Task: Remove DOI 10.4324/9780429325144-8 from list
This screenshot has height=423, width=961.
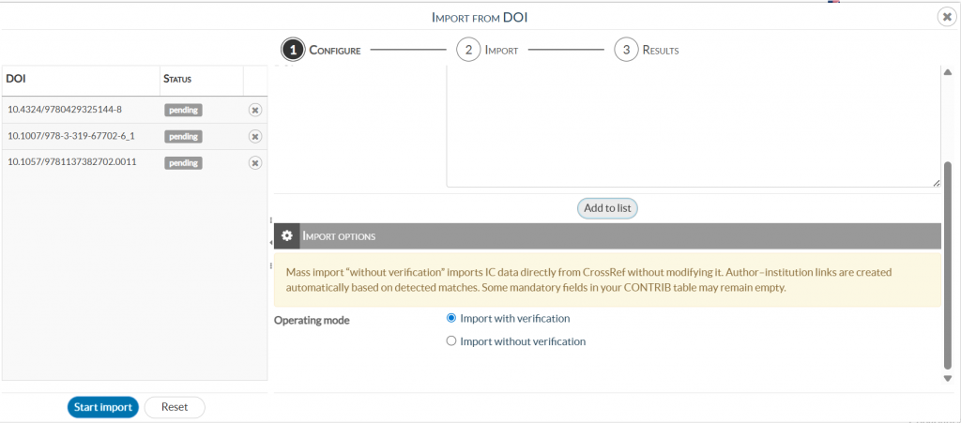Action: click(x=254, y=110)
